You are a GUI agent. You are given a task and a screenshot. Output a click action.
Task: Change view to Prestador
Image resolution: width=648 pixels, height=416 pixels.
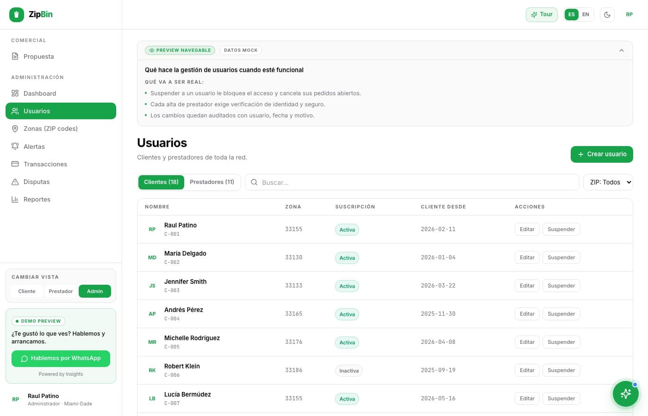click(61, 291)
